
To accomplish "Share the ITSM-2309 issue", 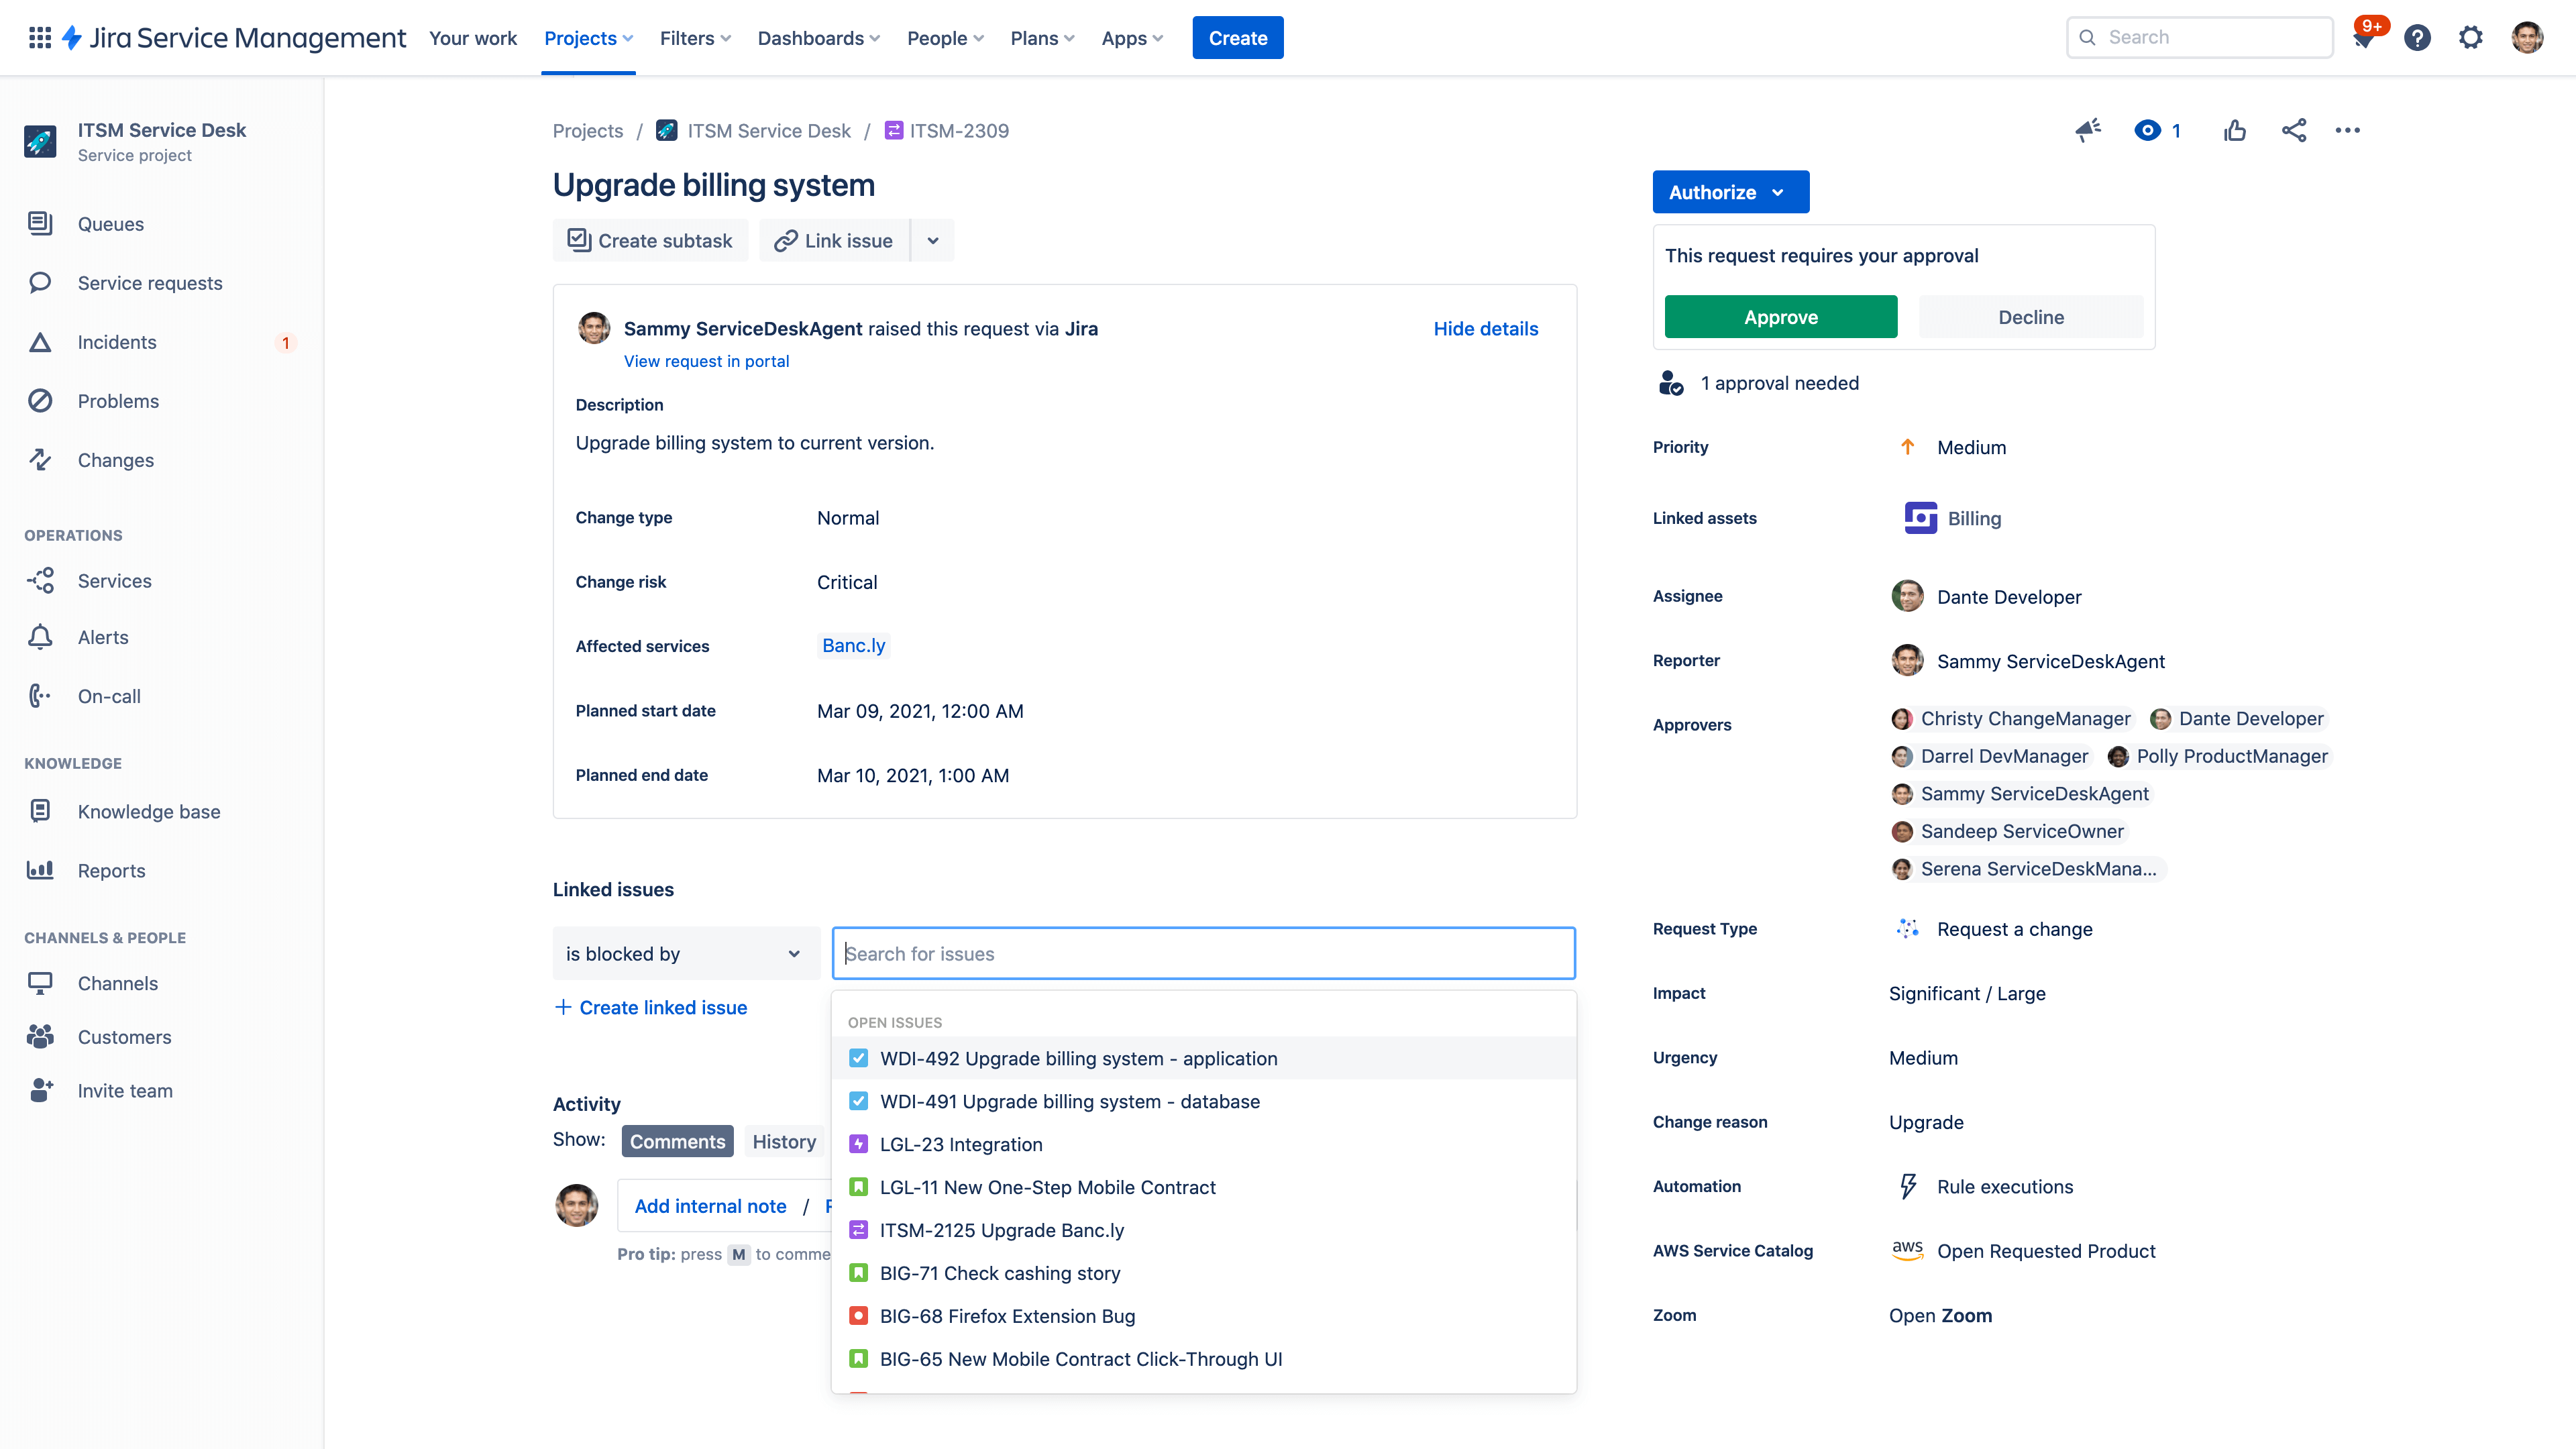I will (x=2294, y=130).
